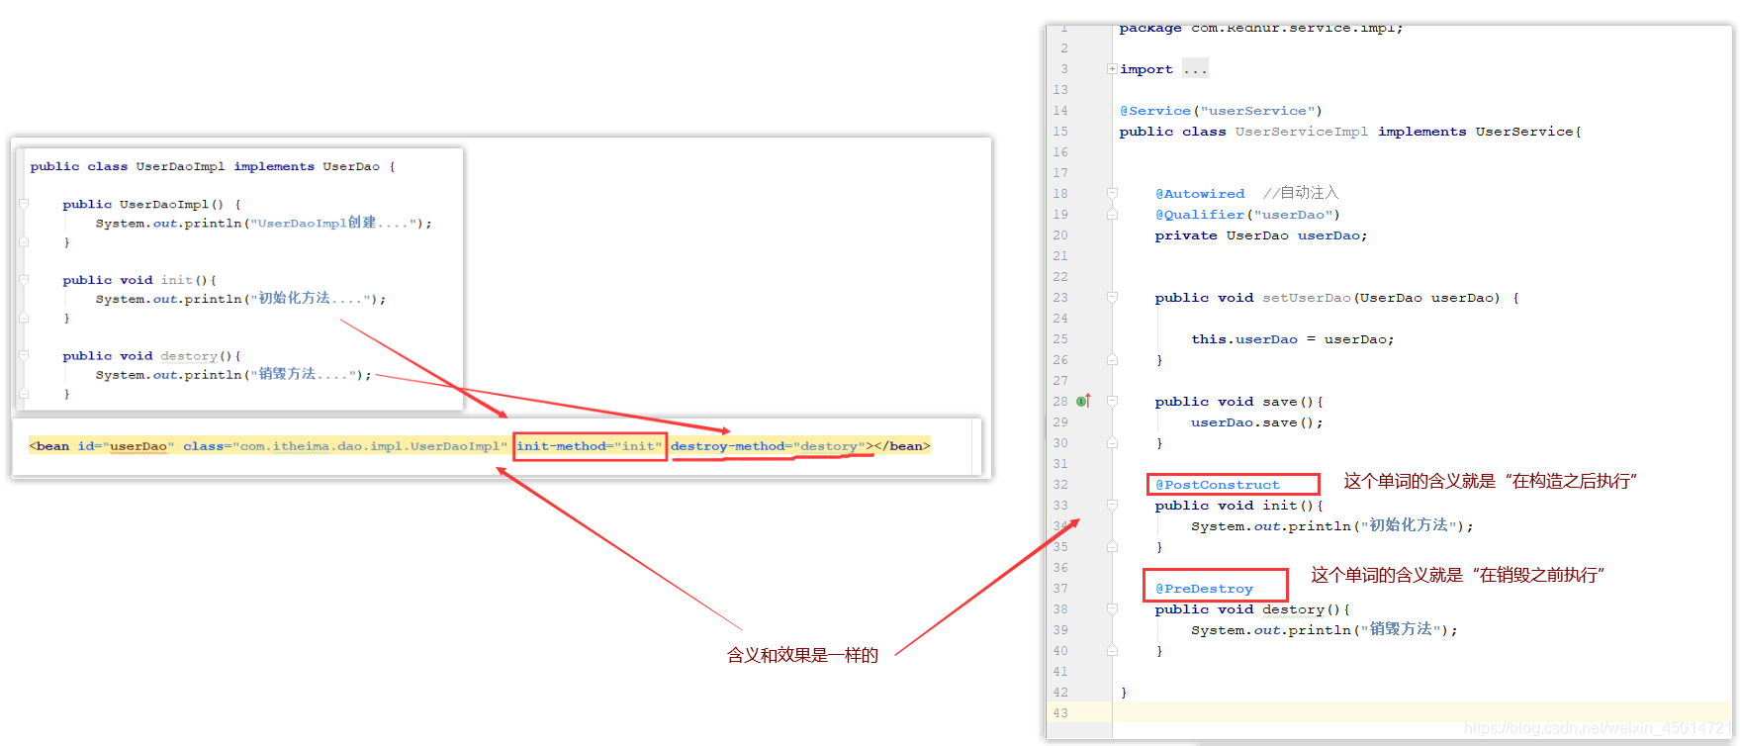Click the @PostConstruct annotation
Viewport: 1740px width, 746px height.
coord(1218,485)
